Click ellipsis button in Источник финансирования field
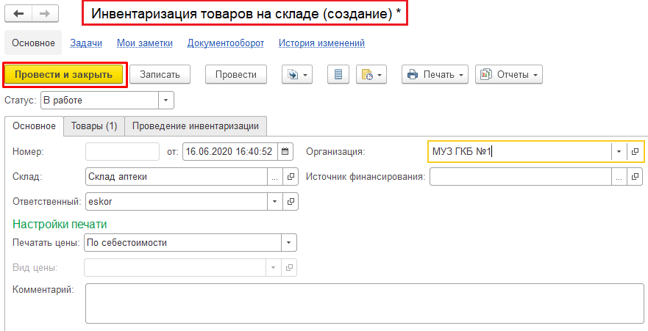Viewport: 648px width, 331px height. tap(619, 177)
